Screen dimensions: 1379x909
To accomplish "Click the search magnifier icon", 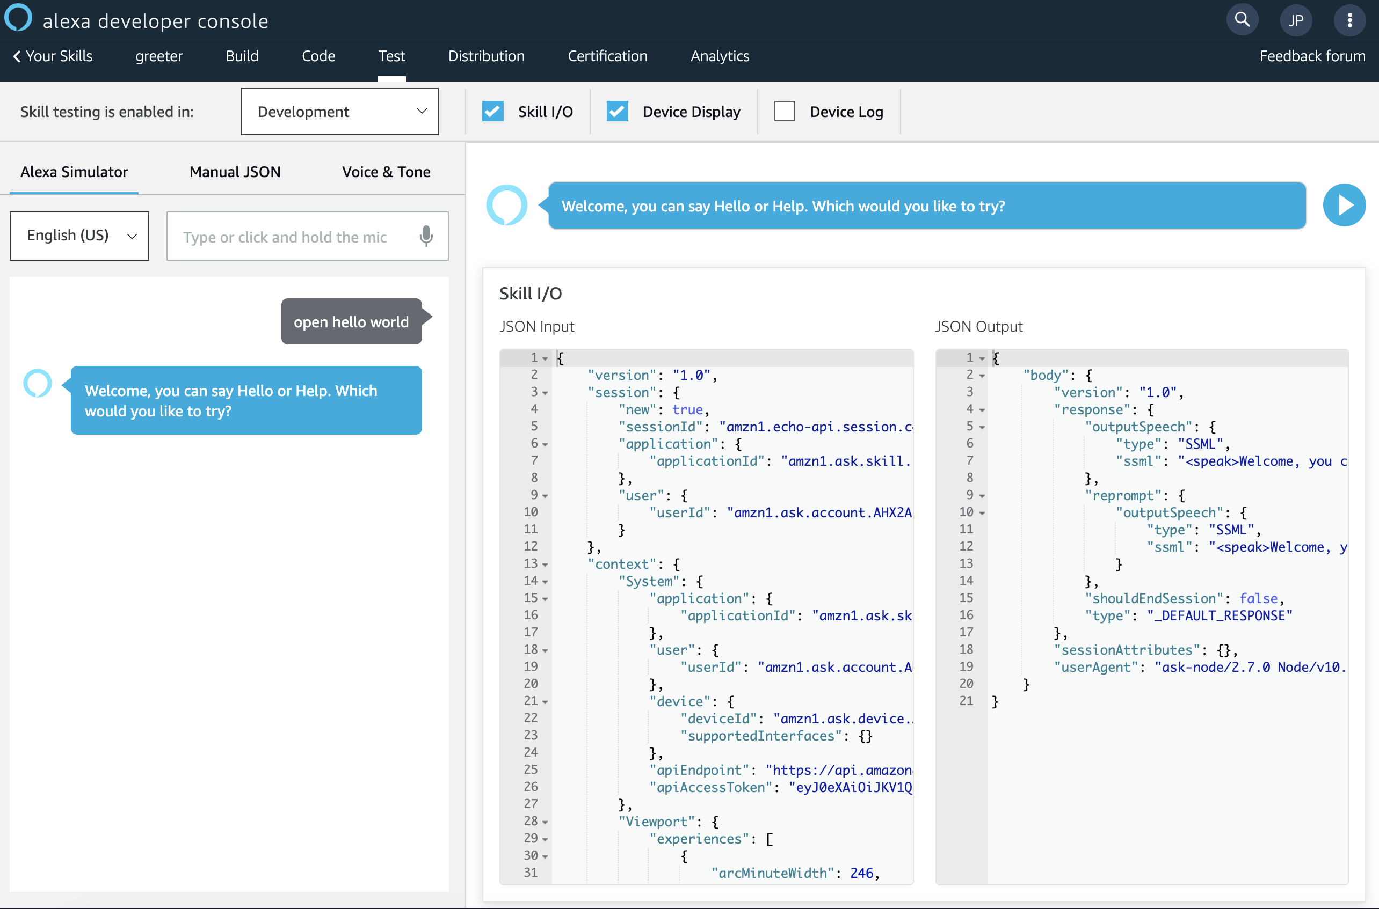I will coord(1242,20).
